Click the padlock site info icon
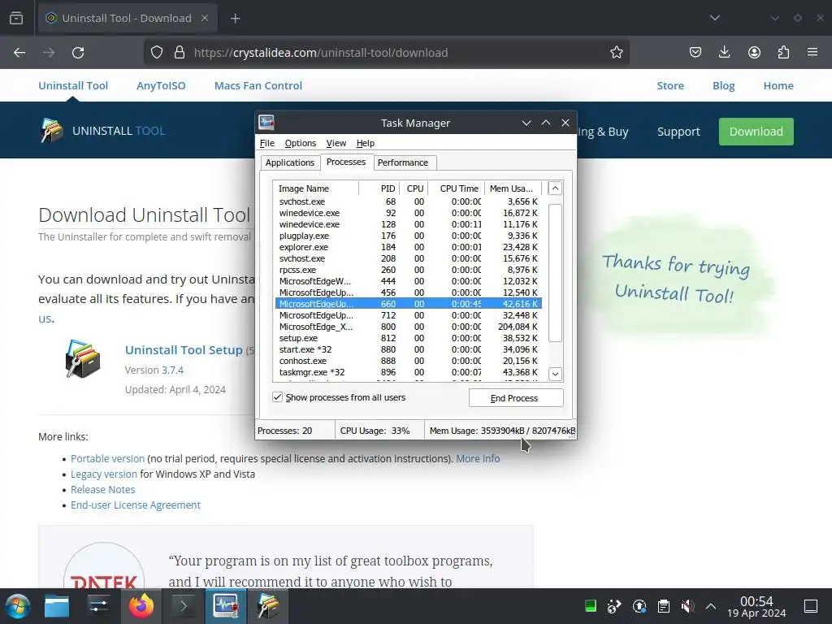 pyautogui.click(x=180, y=53)
